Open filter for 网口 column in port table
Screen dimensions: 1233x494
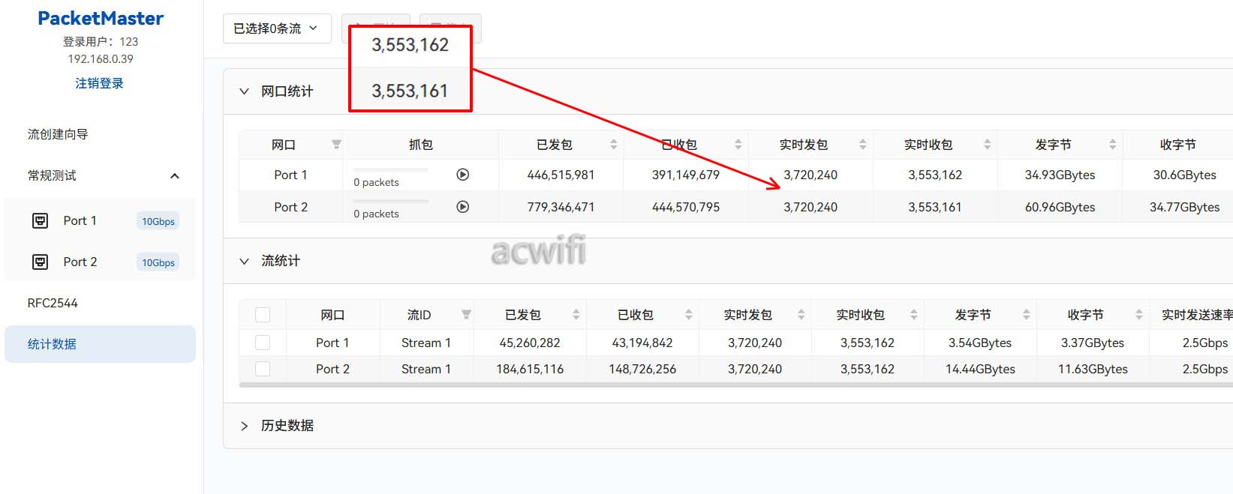(x=336, y=145)
